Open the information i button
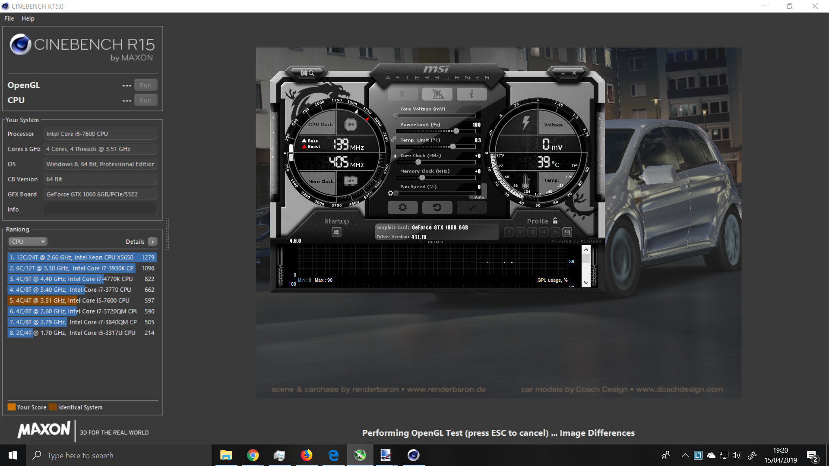This screenshot has height=466, width=829. coord(471,94)
